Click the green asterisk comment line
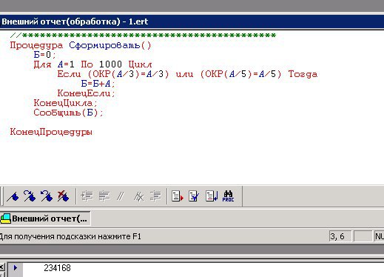The width and height of the screenshot is (384, 277). (x=143, y=36)
